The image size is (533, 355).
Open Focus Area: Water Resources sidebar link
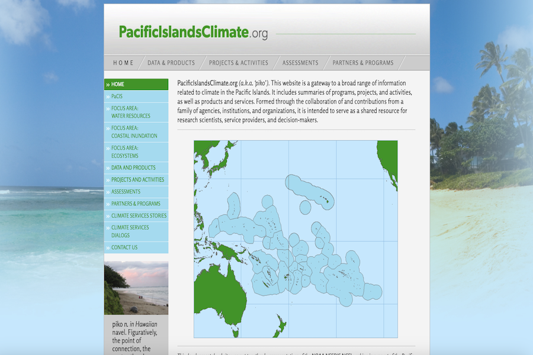pos(136,112)
